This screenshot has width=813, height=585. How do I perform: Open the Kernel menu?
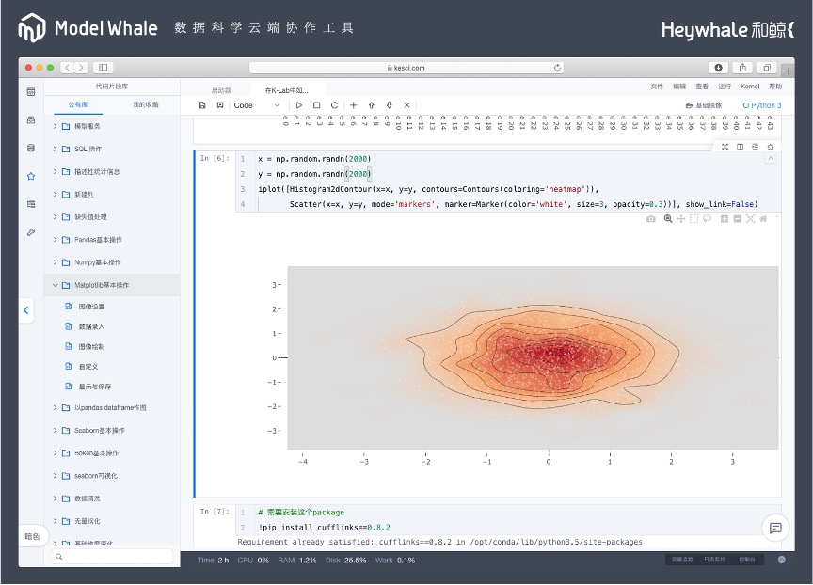(x=750, y=87)
